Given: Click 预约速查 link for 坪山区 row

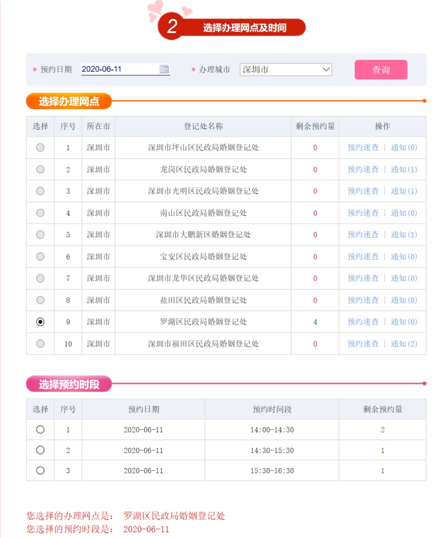Looking at the screenshot, I should click(x=363, y=148).
